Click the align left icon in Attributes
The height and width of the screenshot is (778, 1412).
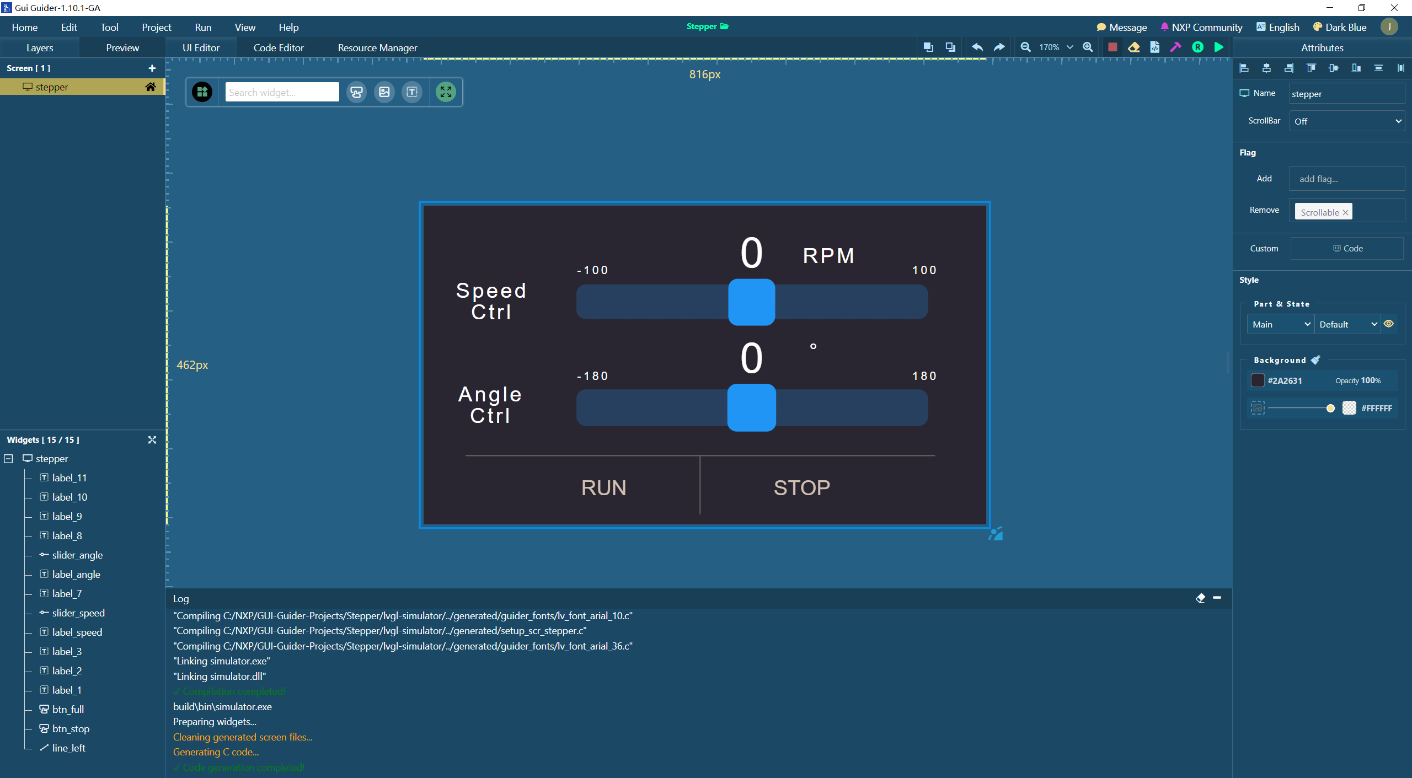pyautogui.click(x=1244, y=68)
